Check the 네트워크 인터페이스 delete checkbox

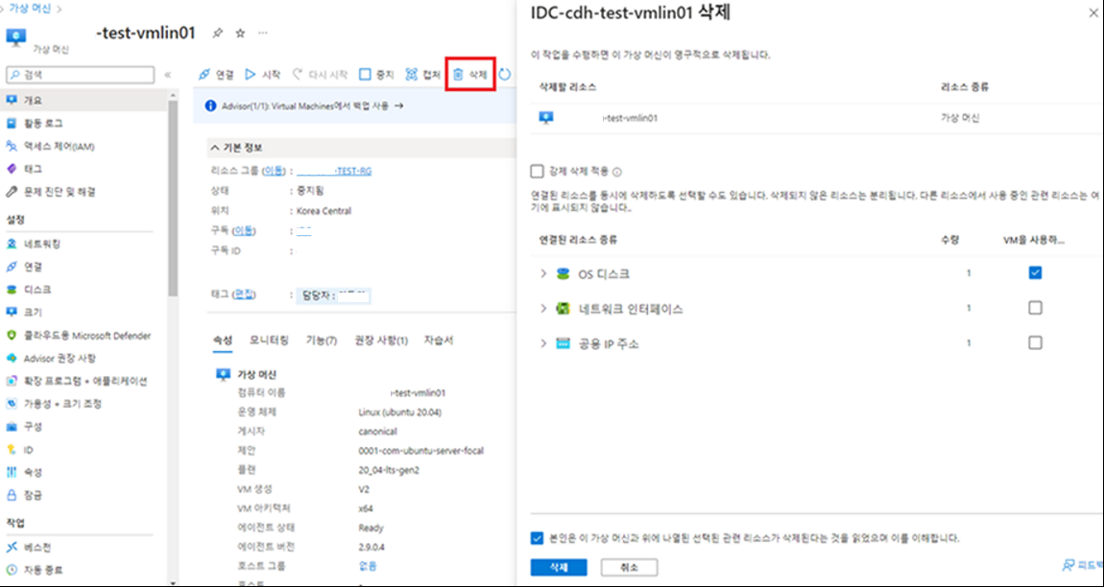tap(1035, 308)
